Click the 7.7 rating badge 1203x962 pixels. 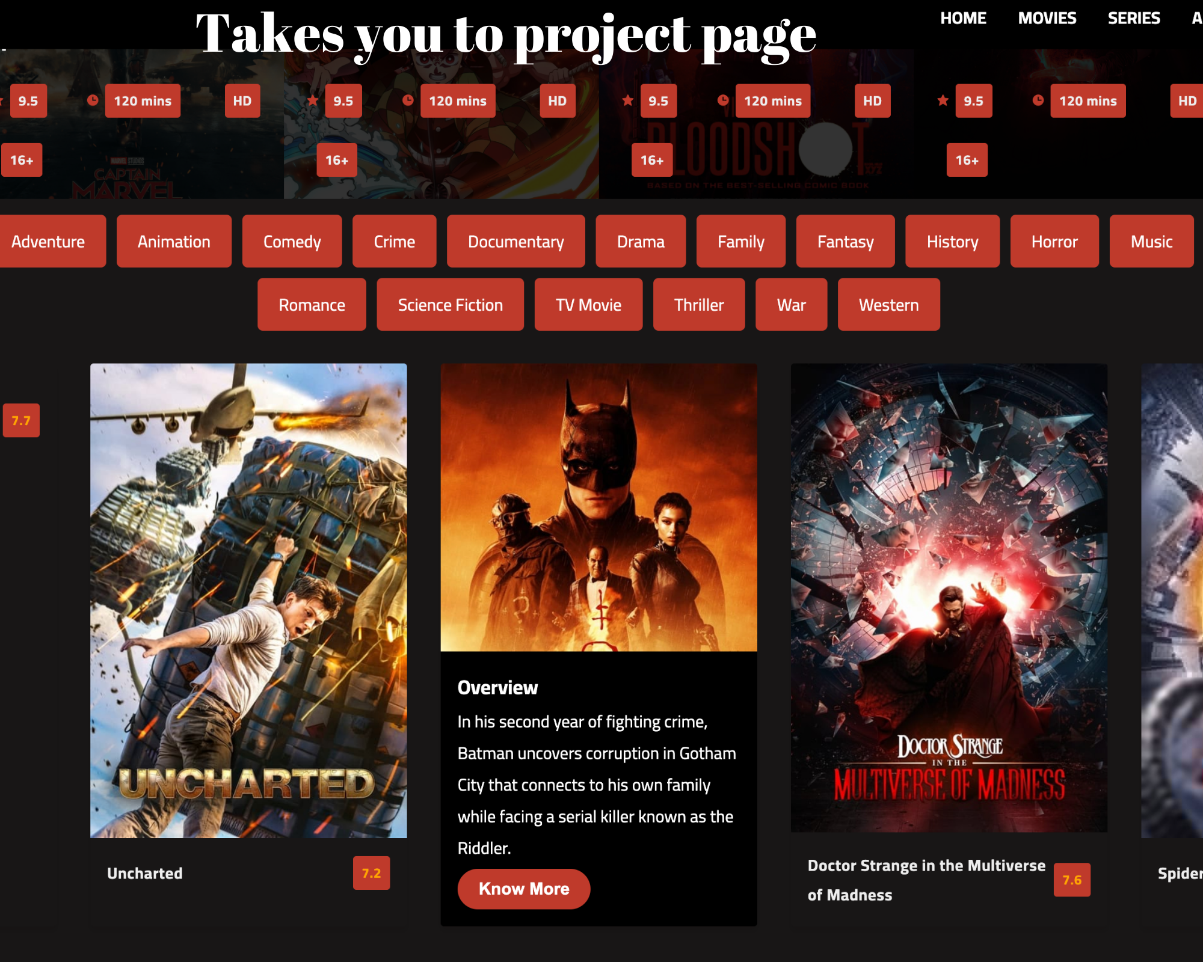pos(21,420)
